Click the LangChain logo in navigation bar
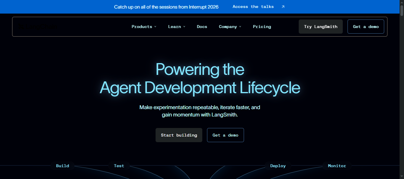This screenshot has width=404, height=179. [x=37, y=27]
